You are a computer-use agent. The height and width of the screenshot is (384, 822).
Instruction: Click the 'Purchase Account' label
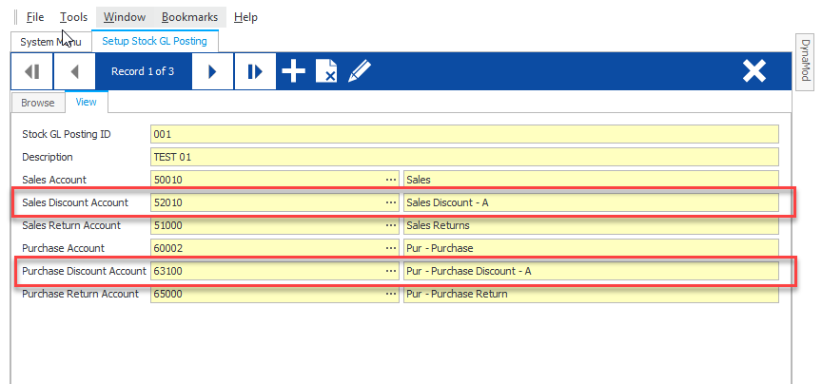pyautogui.click(x=64, y=248)
